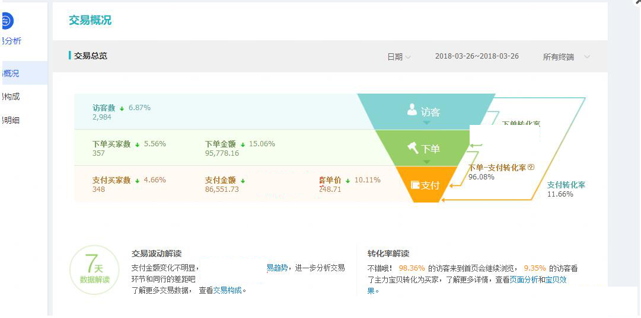
Task: Open the 日期 dropdown
Action: tap(399, 57)
